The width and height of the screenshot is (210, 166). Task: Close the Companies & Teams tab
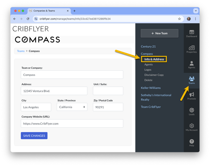click(x=68, y=11)
